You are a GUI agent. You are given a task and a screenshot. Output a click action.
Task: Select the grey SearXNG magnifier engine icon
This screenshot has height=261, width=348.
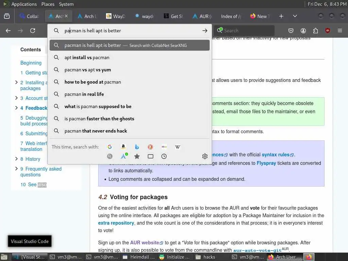pos(110,156)
